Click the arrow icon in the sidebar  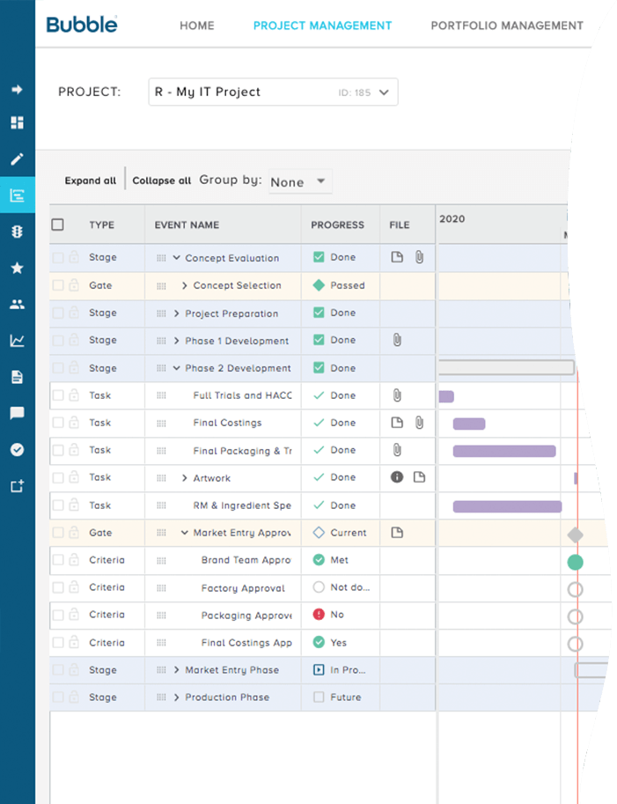17,90
